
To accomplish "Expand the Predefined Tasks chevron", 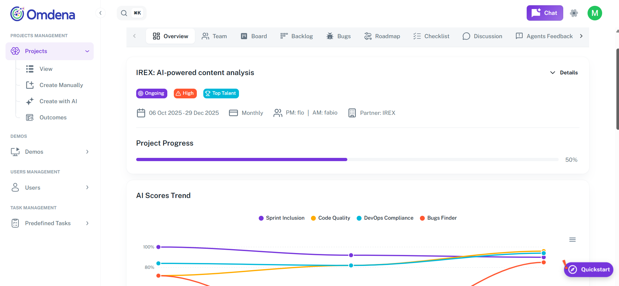I will point(87,223).
